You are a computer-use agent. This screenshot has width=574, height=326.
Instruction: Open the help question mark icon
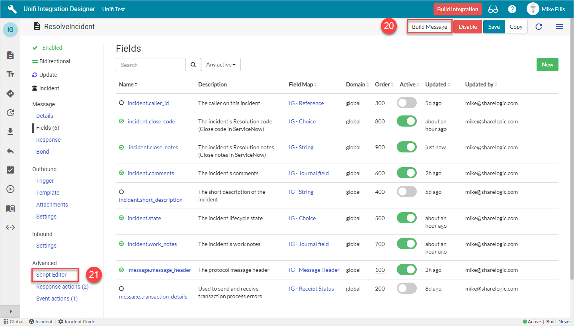click(512, 9)
